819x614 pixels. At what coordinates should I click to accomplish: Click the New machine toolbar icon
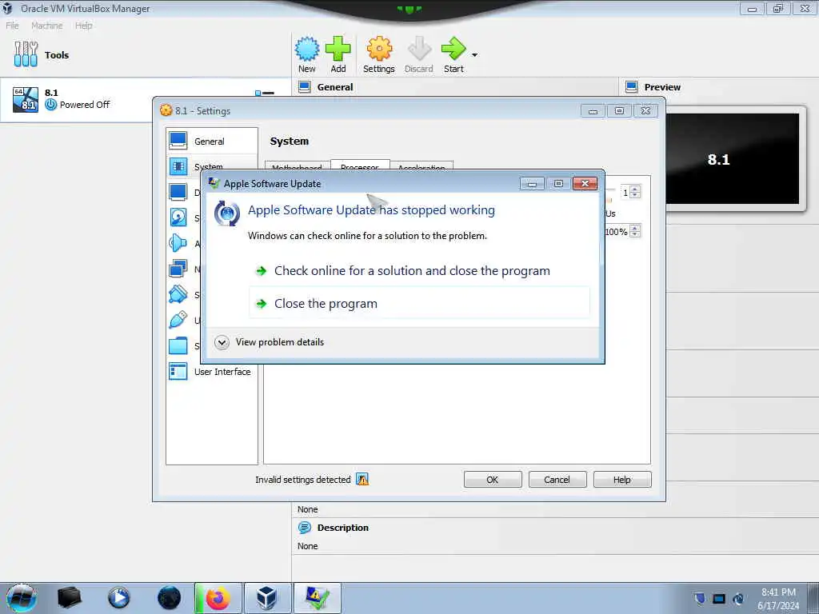306,54
